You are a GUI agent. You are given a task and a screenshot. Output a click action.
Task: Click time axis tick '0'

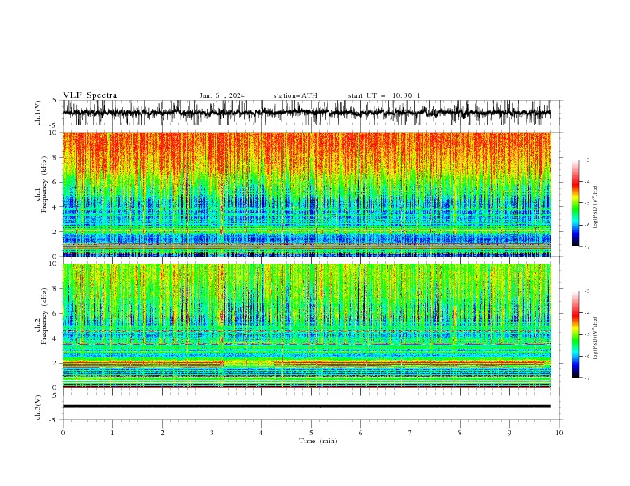pyautogui.click(x=63, y=433)
